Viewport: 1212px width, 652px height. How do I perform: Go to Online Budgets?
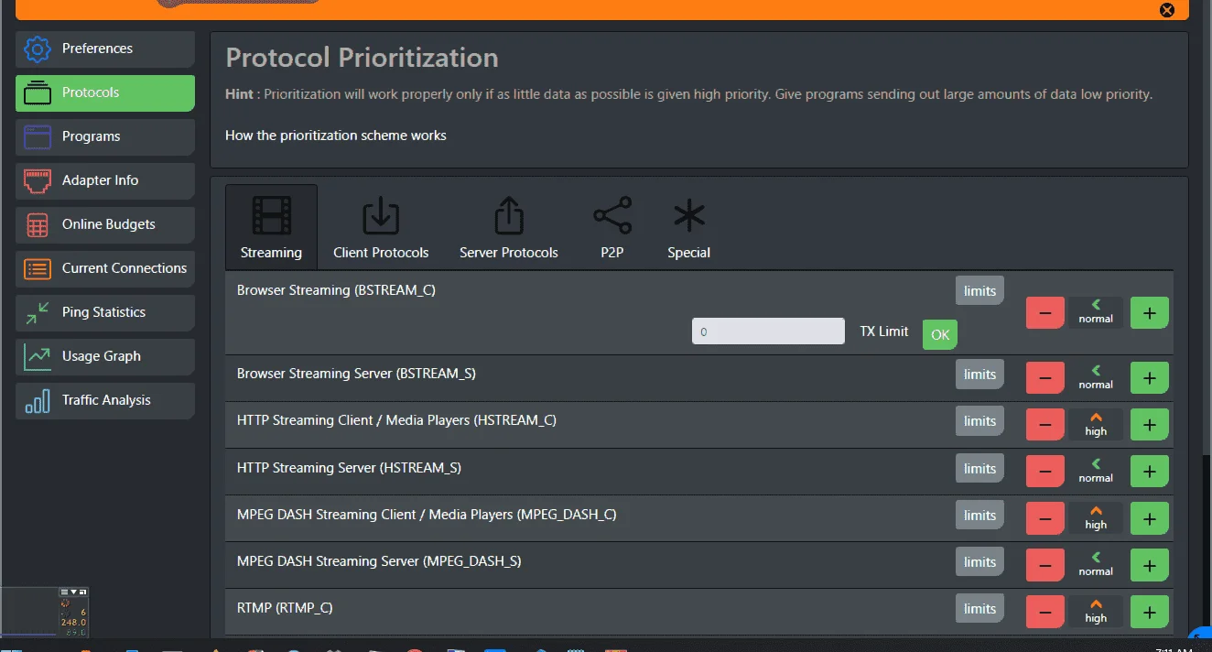tap(105, 224)
